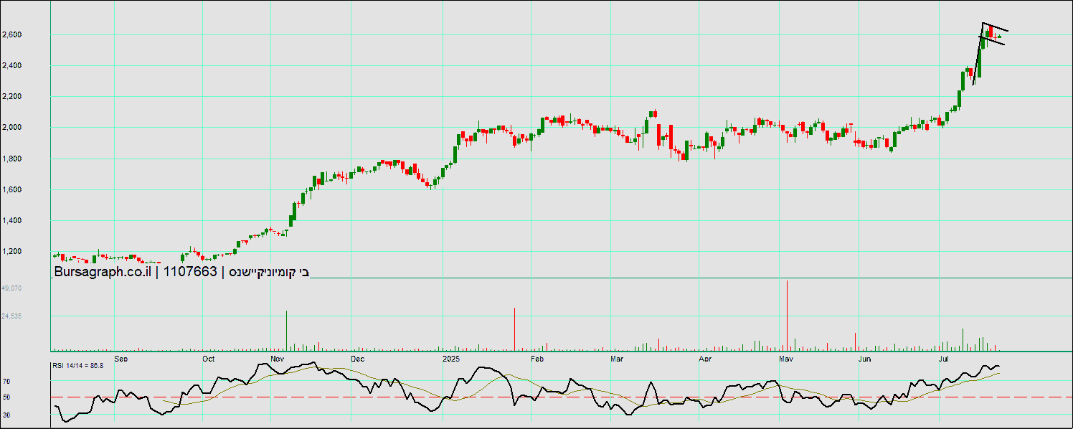Select the Jul month marker
The width and height of the screenshot is (1073, 429).
point(945,358)
